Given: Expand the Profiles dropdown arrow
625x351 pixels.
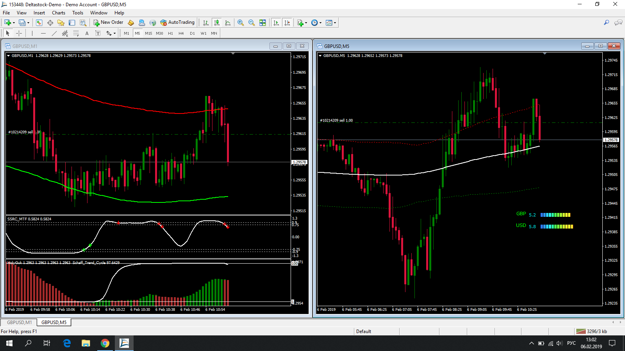Looking at the screenshot, I should 28,23.
